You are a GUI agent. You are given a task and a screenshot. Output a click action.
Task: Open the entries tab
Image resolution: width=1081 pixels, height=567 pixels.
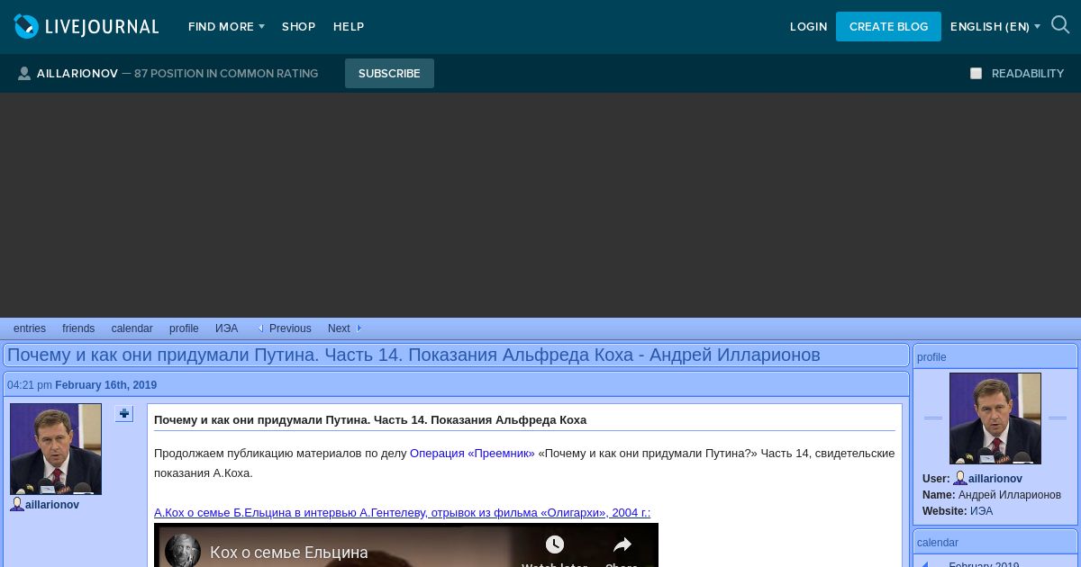click(x=30, y=328)
